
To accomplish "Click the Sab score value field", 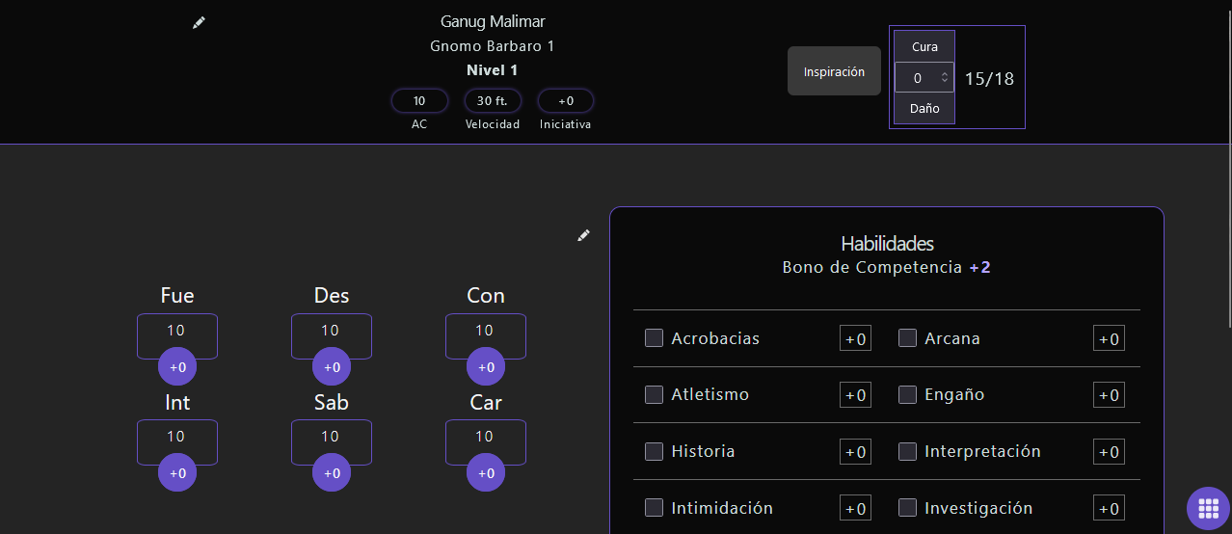I will (x=331, y=437).
